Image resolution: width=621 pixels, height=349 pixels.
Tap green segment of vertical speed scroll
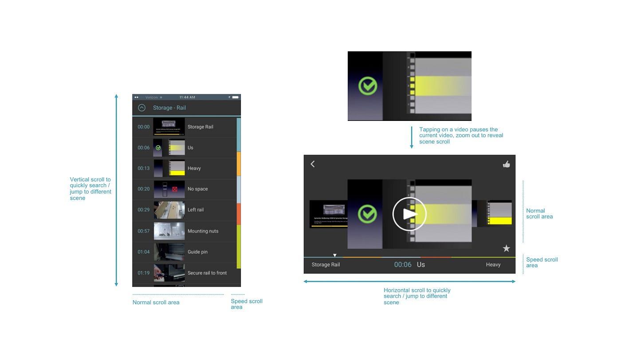[x=239, y=247]
